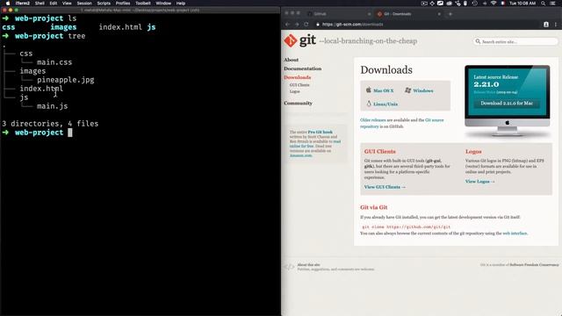Open Spotlight search magnifier in menu bar
Screen dimensions: 562x316
coord(543,4)
